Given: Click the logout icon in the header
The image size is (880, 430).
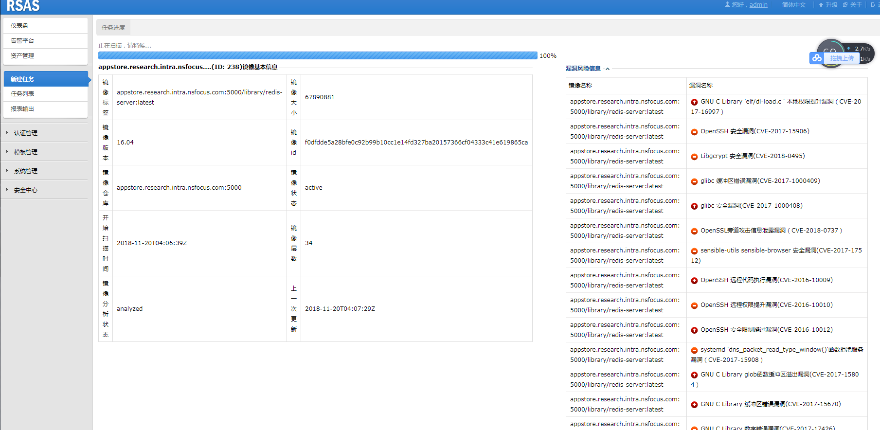Looking at the screenshot, I should pyautogui.click(x=873, y=5).
